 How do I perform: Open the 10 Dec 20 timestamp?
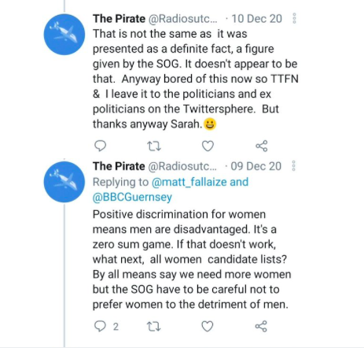coord(257,19)
